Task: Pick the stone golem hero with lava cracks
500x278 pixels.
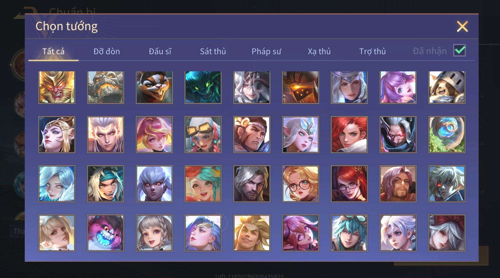Action: point(106,87)
